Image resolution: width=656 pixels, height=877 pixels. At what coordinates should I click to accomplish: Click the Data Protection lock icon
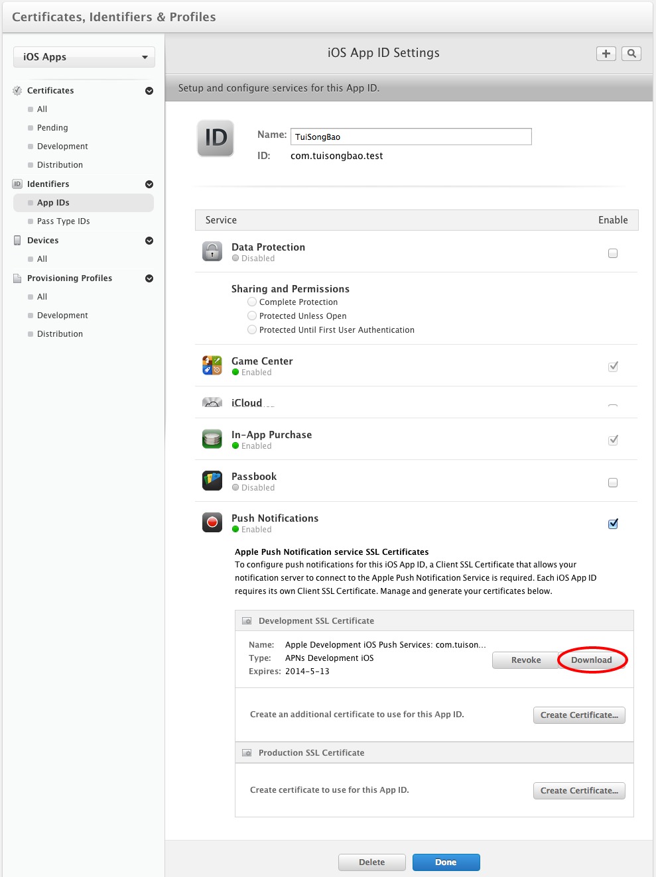[x=212, y=251]
